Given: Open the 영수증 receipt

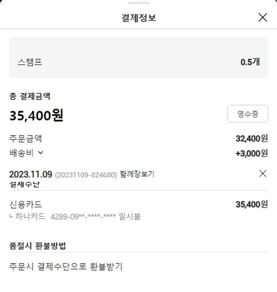Looking at the screenshot, I should (x=247, y=114).
